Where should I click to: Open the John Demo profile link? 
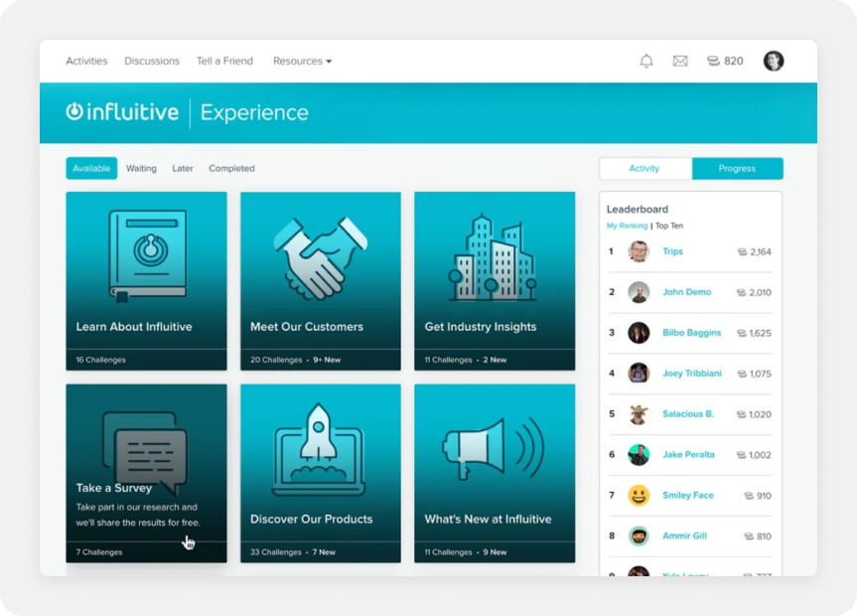[x=687, y=292]
